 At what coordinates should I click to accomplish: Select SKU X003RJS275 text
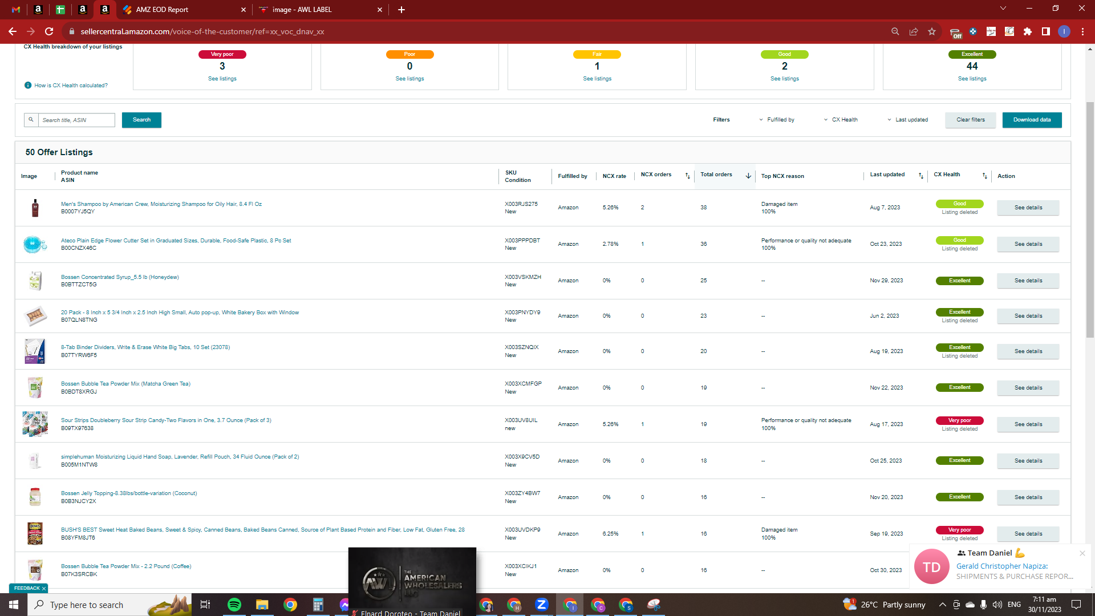521,204
